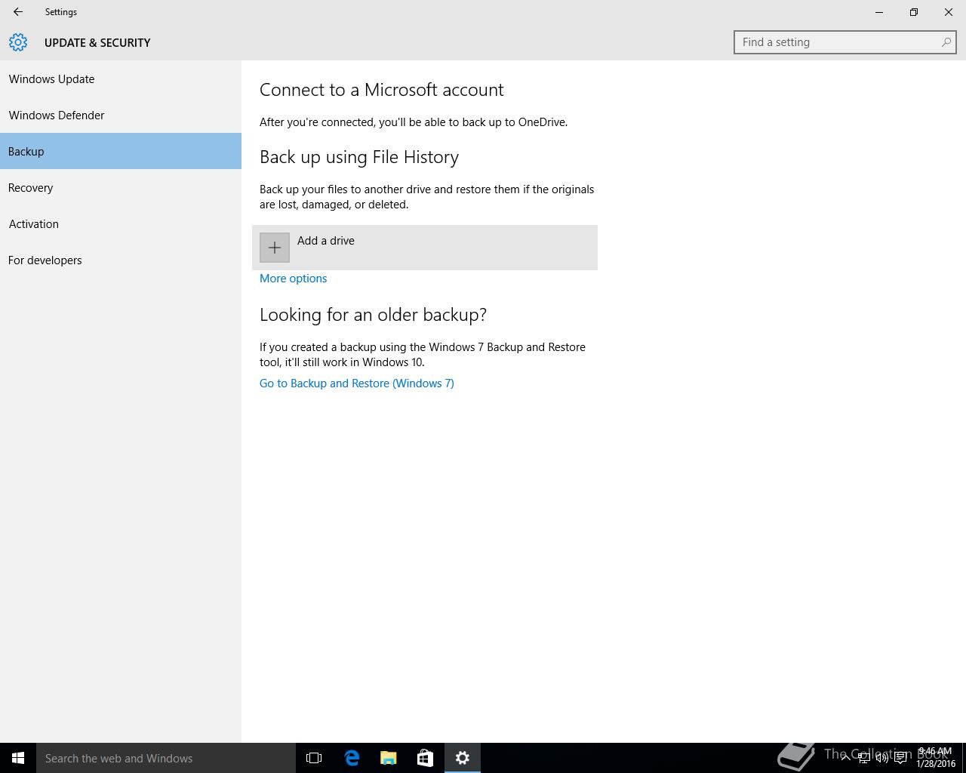
Task: Click the Settings gear taskbar icon
Action: coord(463,758)
